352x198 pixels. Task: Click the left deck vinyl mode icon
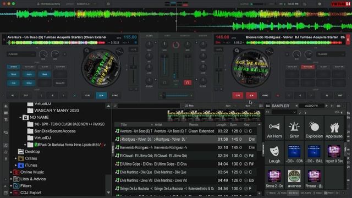pyautogui.click(x=87, y=51)
